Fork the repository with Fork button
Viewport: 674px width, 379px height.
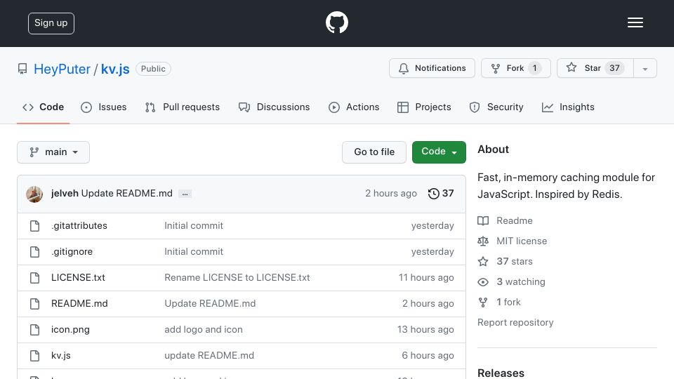pos(516,68)
